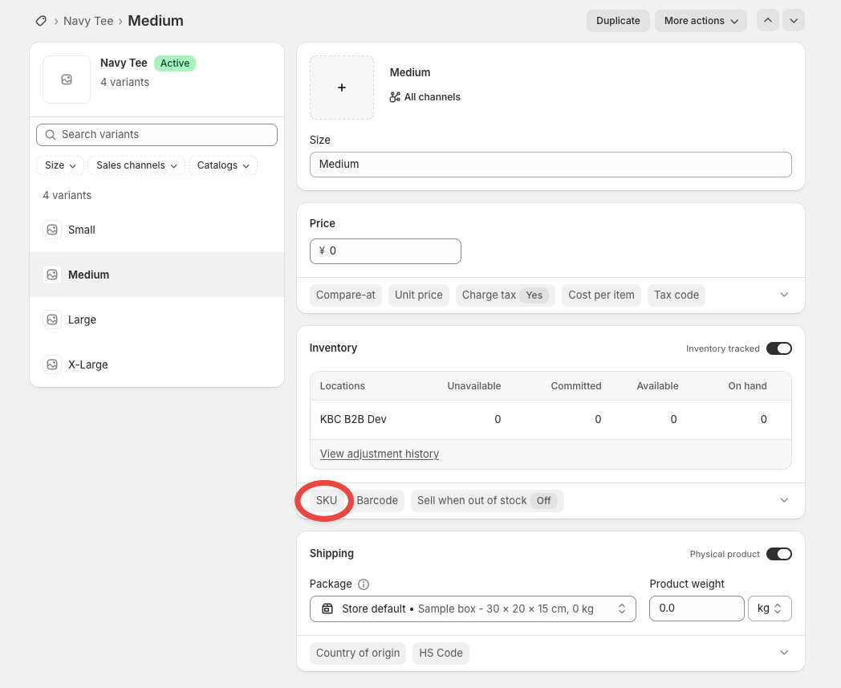The width and height of the screenshot is (841, 688).
Task: Add variant image using plus box
Action: (342, 88)
